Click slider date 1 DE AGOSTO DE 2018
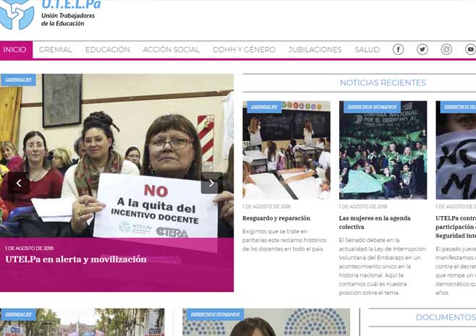 tap(29, 248)
